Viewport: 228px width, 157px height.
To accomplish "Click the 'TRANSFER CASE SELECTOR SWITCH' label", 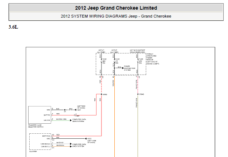I will (36, 126).
